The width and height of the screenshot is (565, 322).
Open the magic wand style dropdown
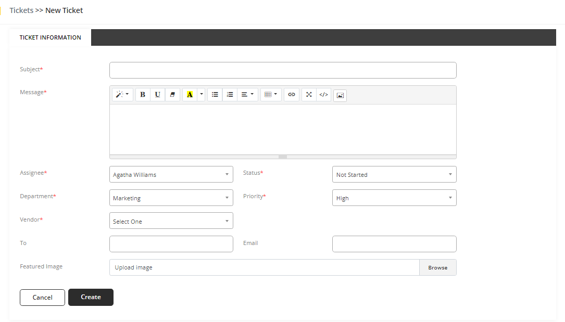(x=122, y=95)
